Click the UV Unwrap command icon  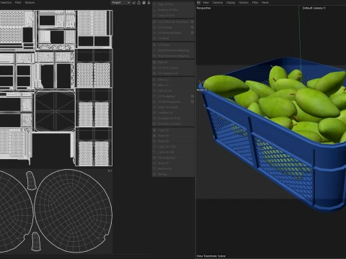tap(154, 27)
